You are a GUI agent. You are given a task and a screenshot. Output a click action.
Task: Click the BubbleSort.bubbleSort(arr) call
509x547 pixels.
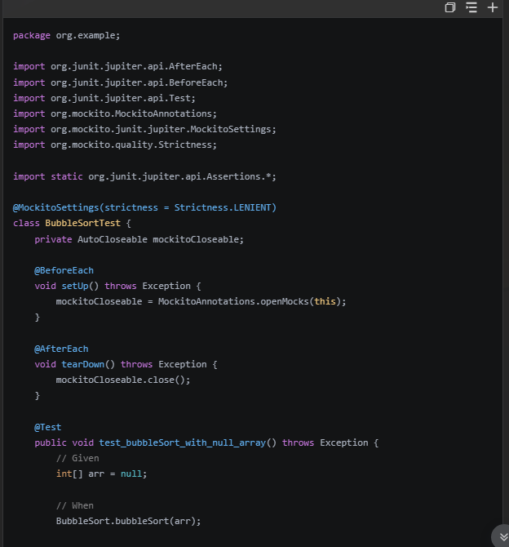click(x=128, y=521)
